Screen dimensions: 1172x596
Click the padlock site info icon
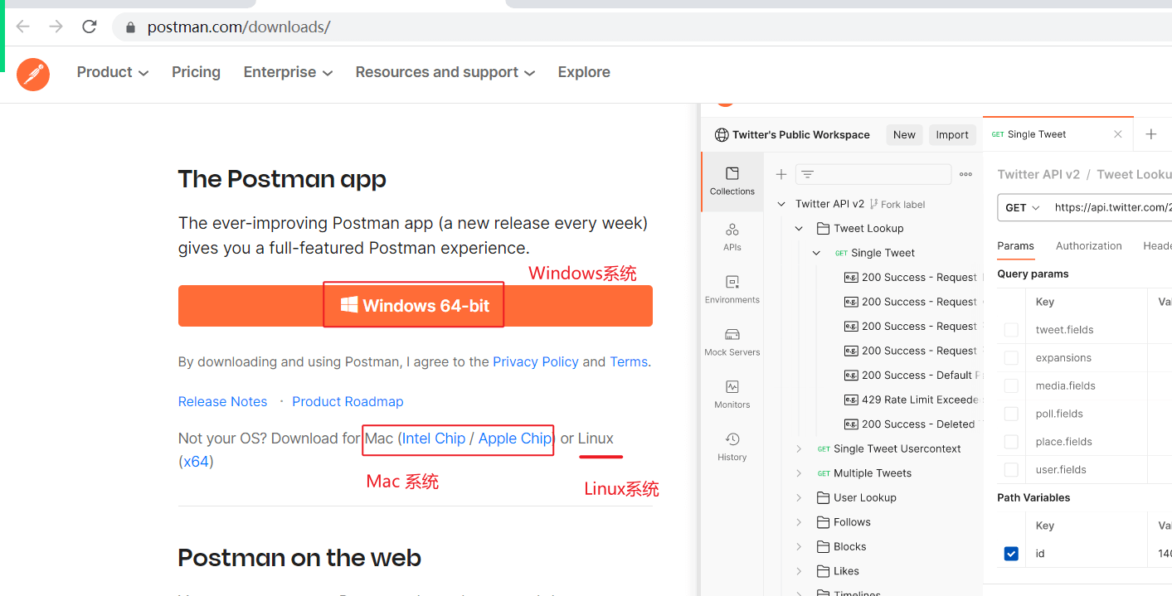pyautogui.click(x=130, y=27)
